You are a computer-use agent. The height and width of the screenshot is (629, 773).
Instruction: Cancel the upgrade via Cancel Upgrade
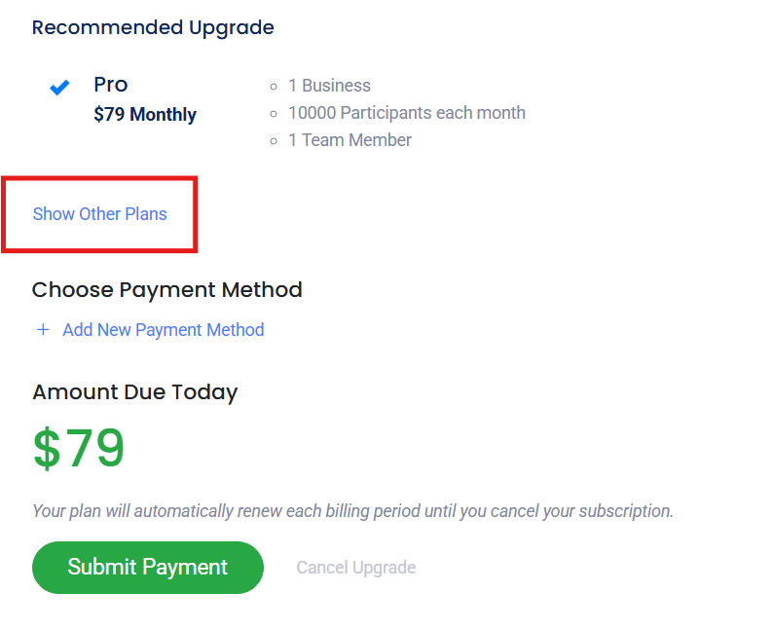355,568
